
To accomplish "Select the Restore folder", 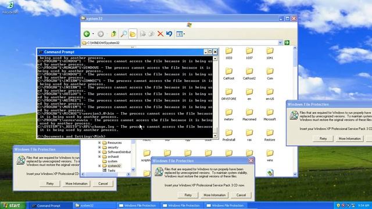I will pyautogui.click(x=270, y=135).
